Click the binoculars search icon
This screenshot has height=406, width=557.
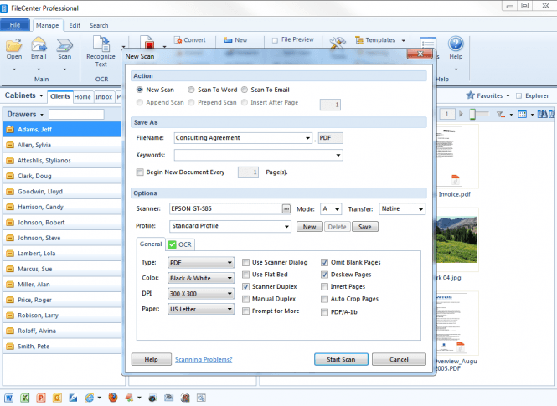(x=543, y=114)
